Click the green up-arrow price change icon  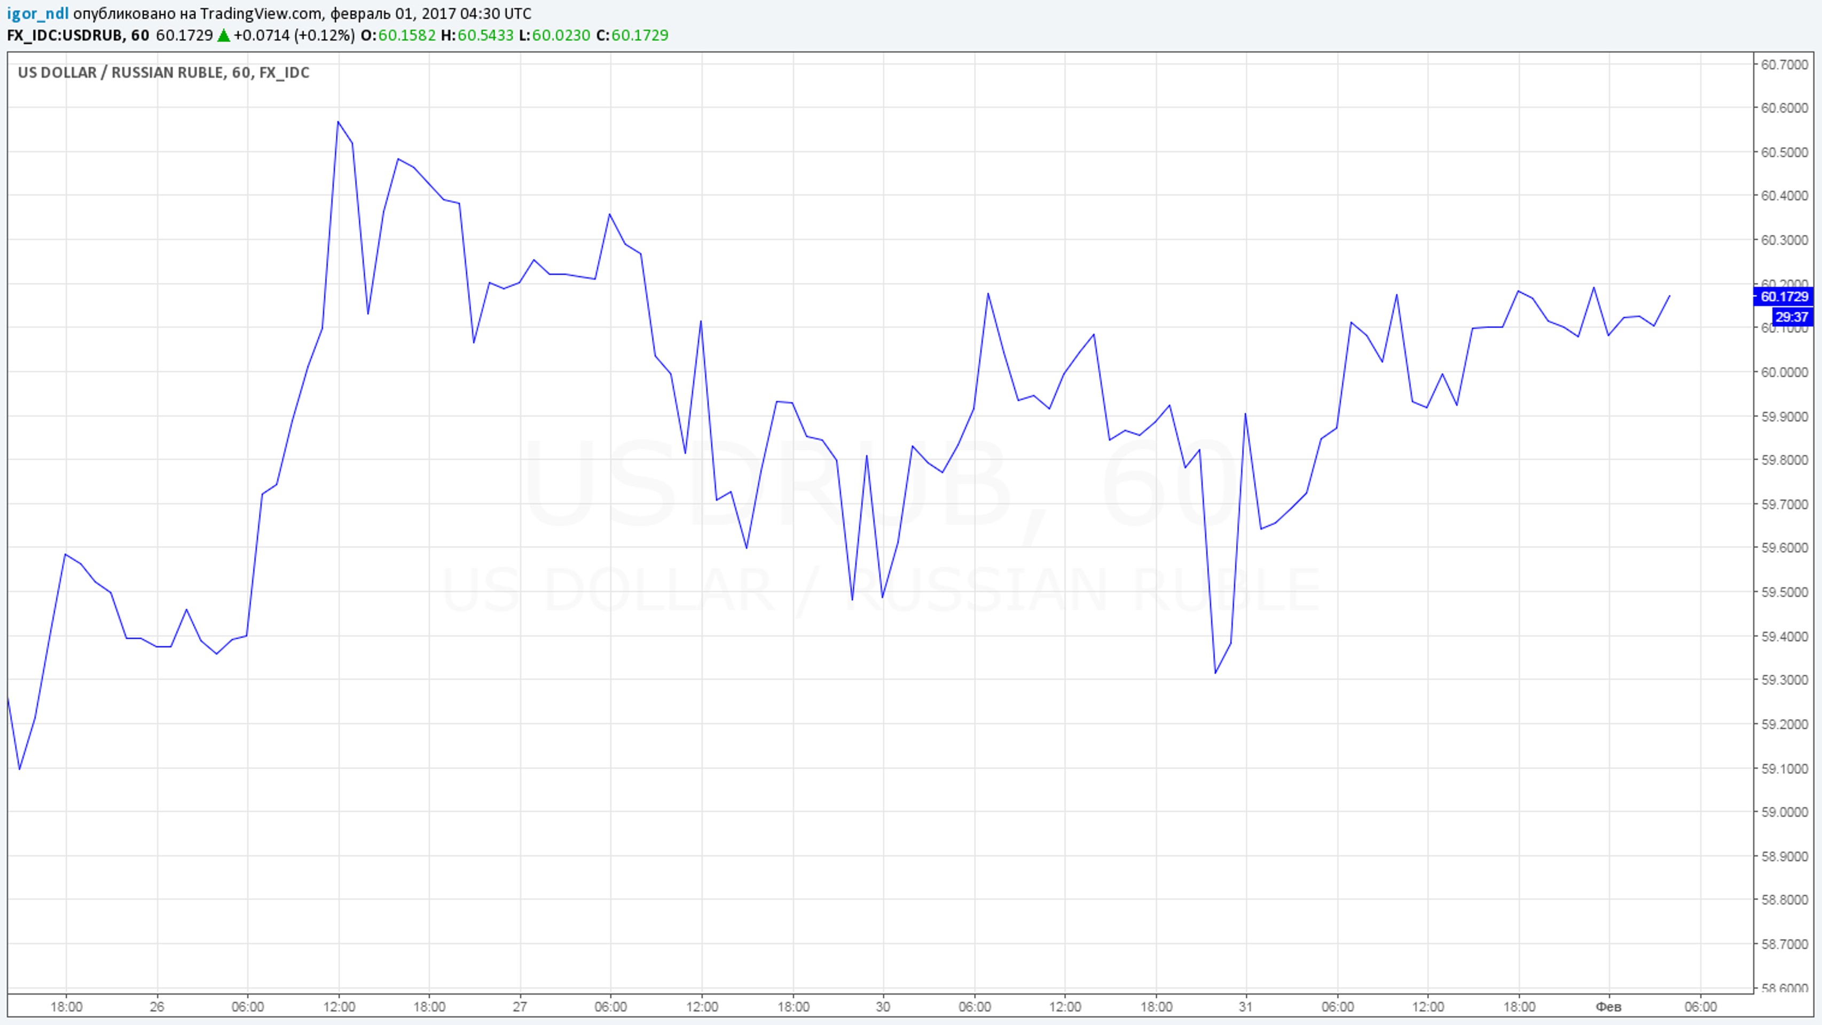pyautogui.click(x=224, y=35)
